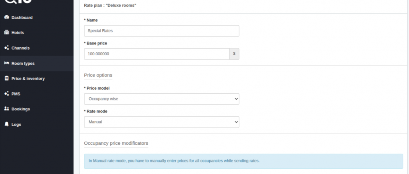The height and width of the screenshot is (174, 409).
Task: Click the Bookings people icon
Action: click(x=7, y=109)
